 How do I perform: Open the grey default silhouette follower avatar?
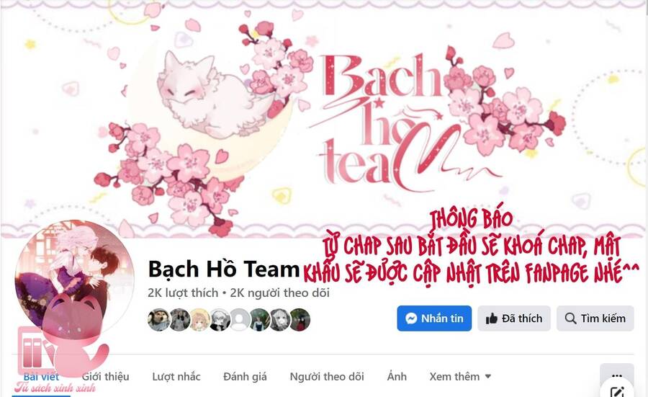tap(240, 320)
